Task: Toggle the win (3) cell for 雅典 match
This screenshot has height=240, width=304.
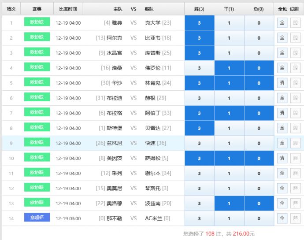Action: pyautogui.click(x=199, y=23)
